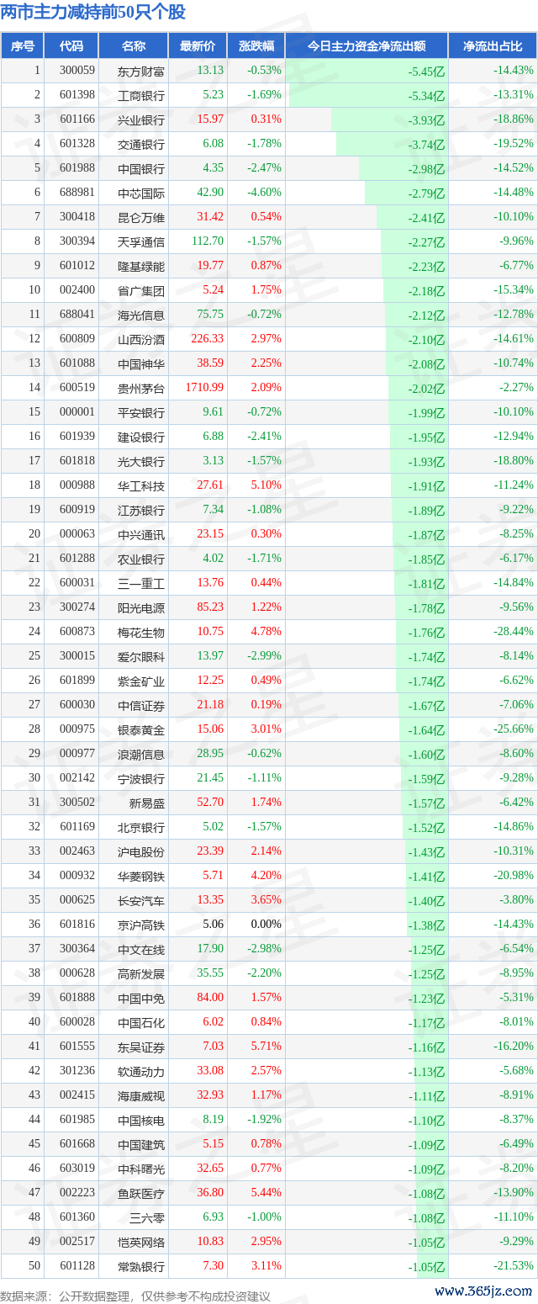Select stock name 软通动力

pyautogui.click(x=141, y=1072)
